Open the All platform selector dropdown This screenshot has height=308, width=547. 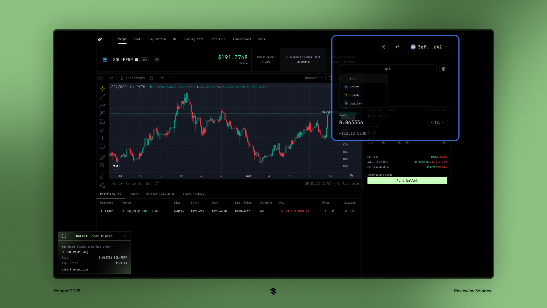coord(388,69)
